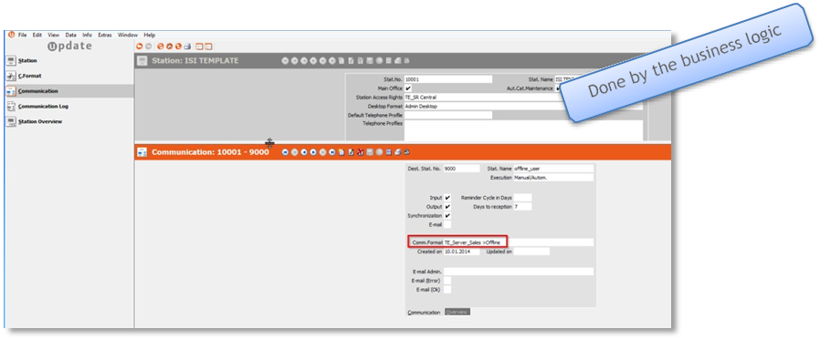The width and height of the screenshot is (820, 340).
Task: Click the Overview button beside Communication
Action: coord(457,312)
